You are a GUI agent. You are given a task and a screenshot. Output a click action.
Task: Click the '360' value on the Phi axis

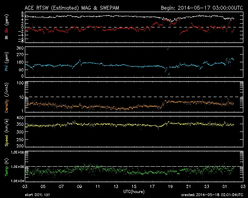tap(20, 48)
